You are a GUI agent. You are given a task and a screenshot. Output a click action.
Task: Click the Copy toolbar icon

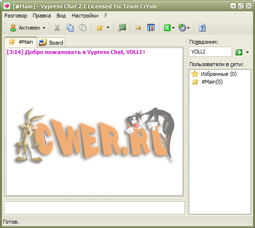click(x=70, y=28)
